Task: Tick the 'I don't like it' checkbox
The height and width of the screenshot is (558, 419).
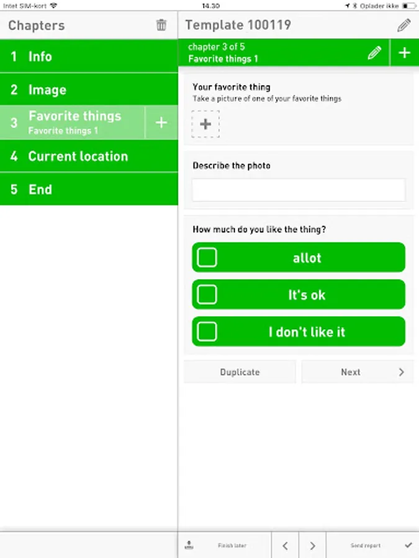Action: pos(207,332)
